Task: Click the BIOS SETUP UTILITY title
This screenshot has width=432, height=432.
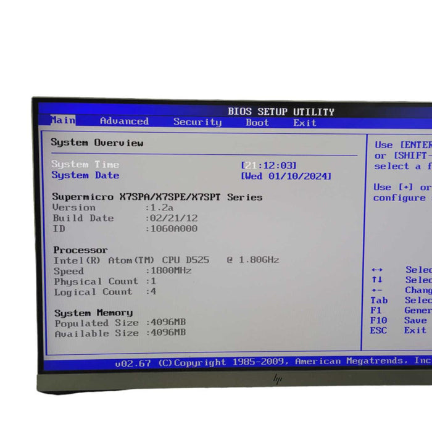Action: [281, 112]
